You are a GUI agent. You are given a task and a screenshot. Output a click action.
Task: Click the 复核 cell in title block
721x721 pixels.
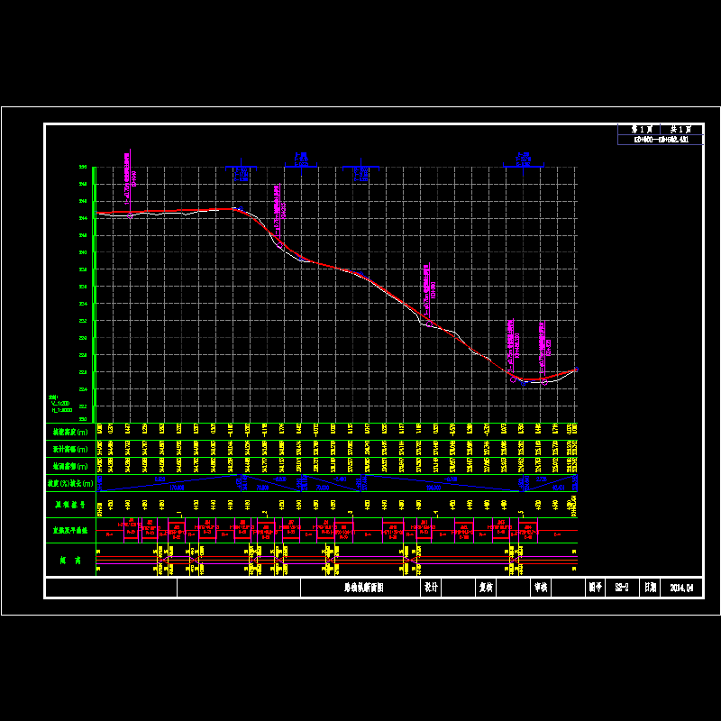pos(487,588)
